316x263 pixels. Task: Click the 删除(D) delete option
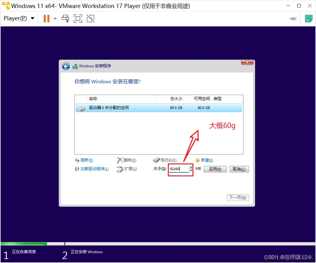click(x=130, y=160)
